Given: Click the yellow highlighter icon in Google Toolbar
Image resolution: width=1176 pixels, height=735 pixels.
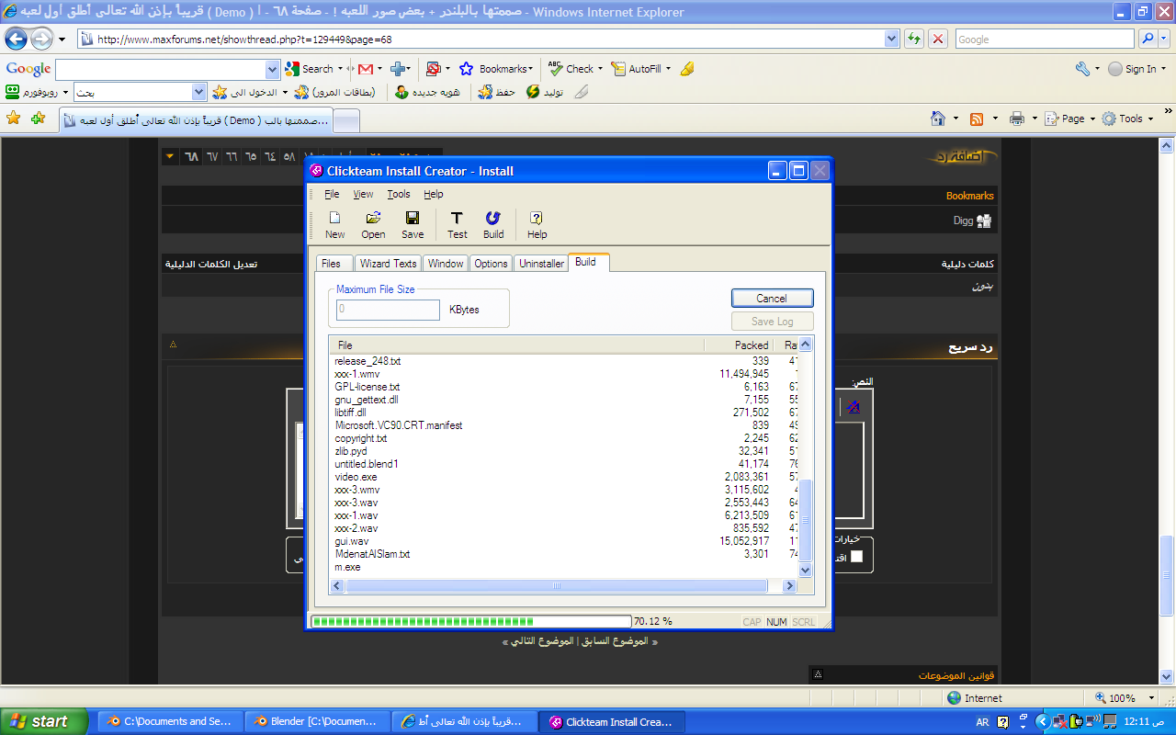Looking at the screenshot, I should [687, 69].
